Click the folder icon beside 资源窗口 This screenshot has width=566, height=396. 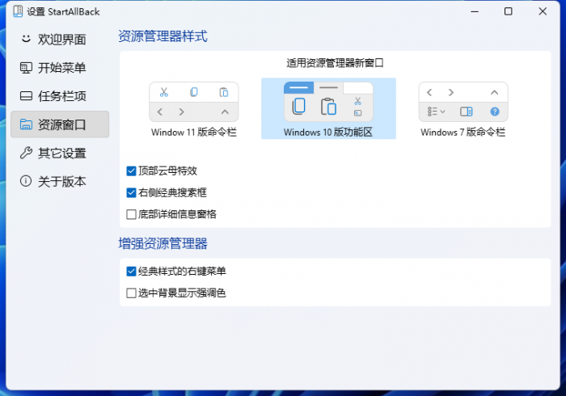(x=26, y=124)
